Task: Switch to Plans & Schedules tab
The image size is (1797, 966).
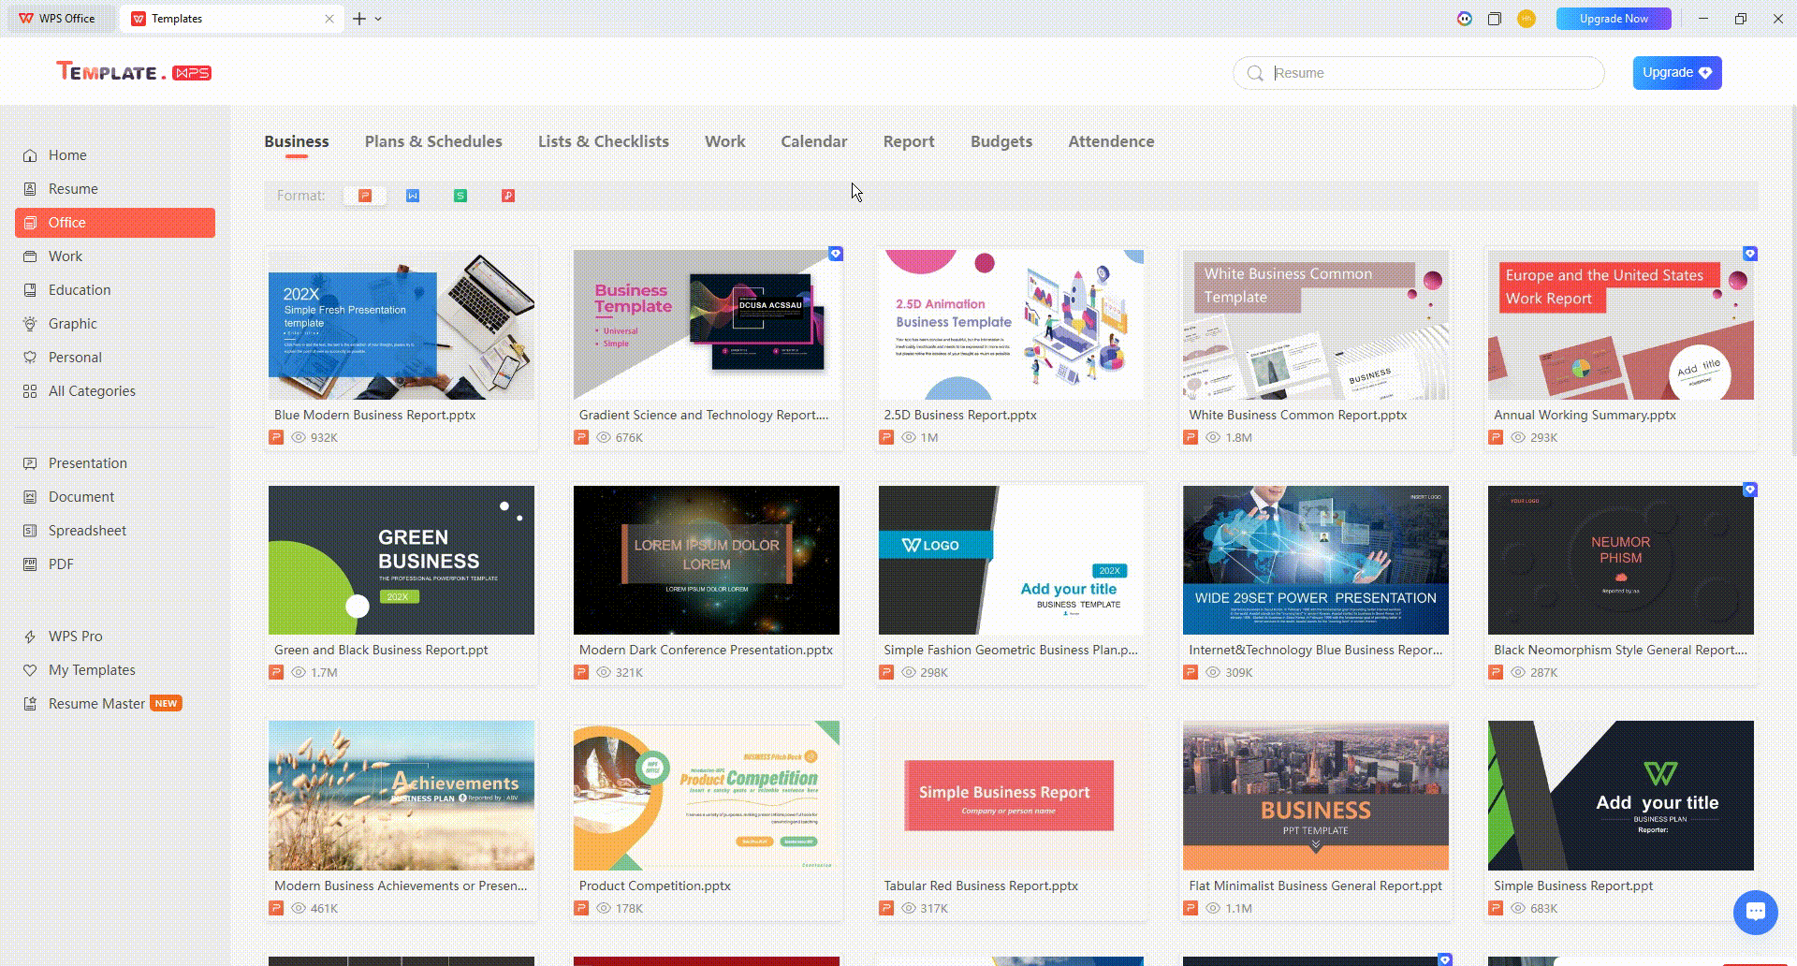Action: click(433, 141)
